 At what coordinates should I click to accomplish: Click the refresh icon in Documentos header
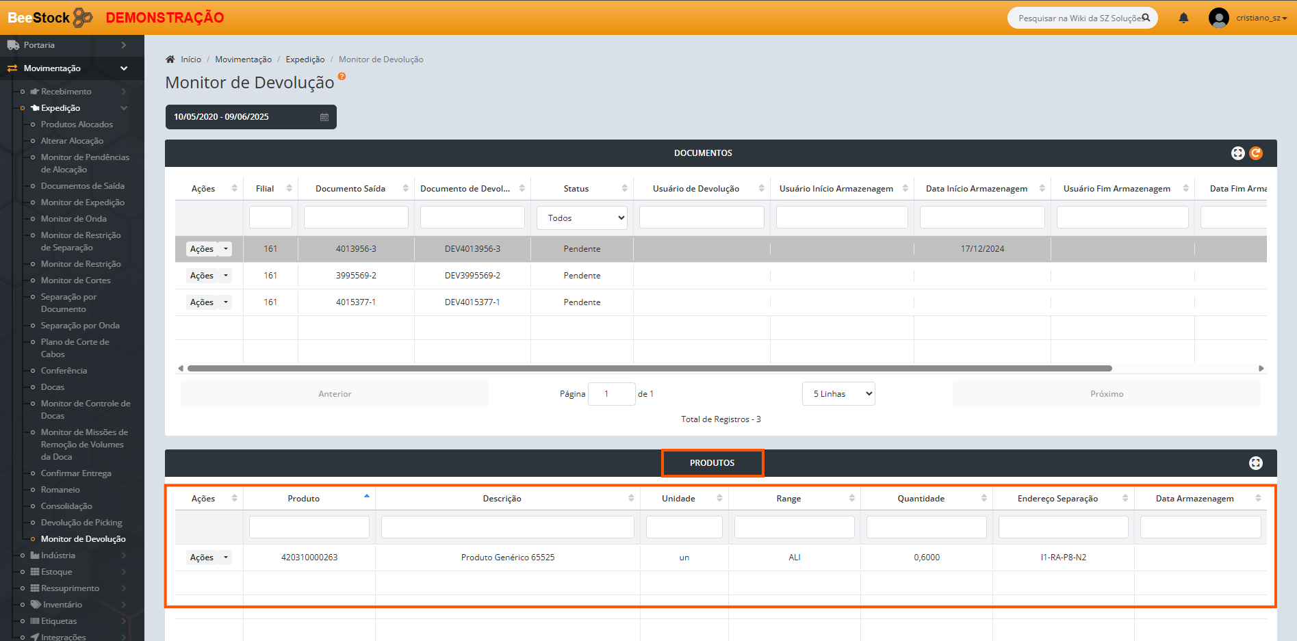[1256, 153]
